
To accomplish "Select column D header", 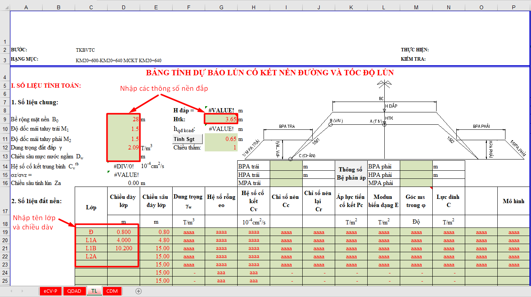I will pyautogui.click(x=123, y=7).
